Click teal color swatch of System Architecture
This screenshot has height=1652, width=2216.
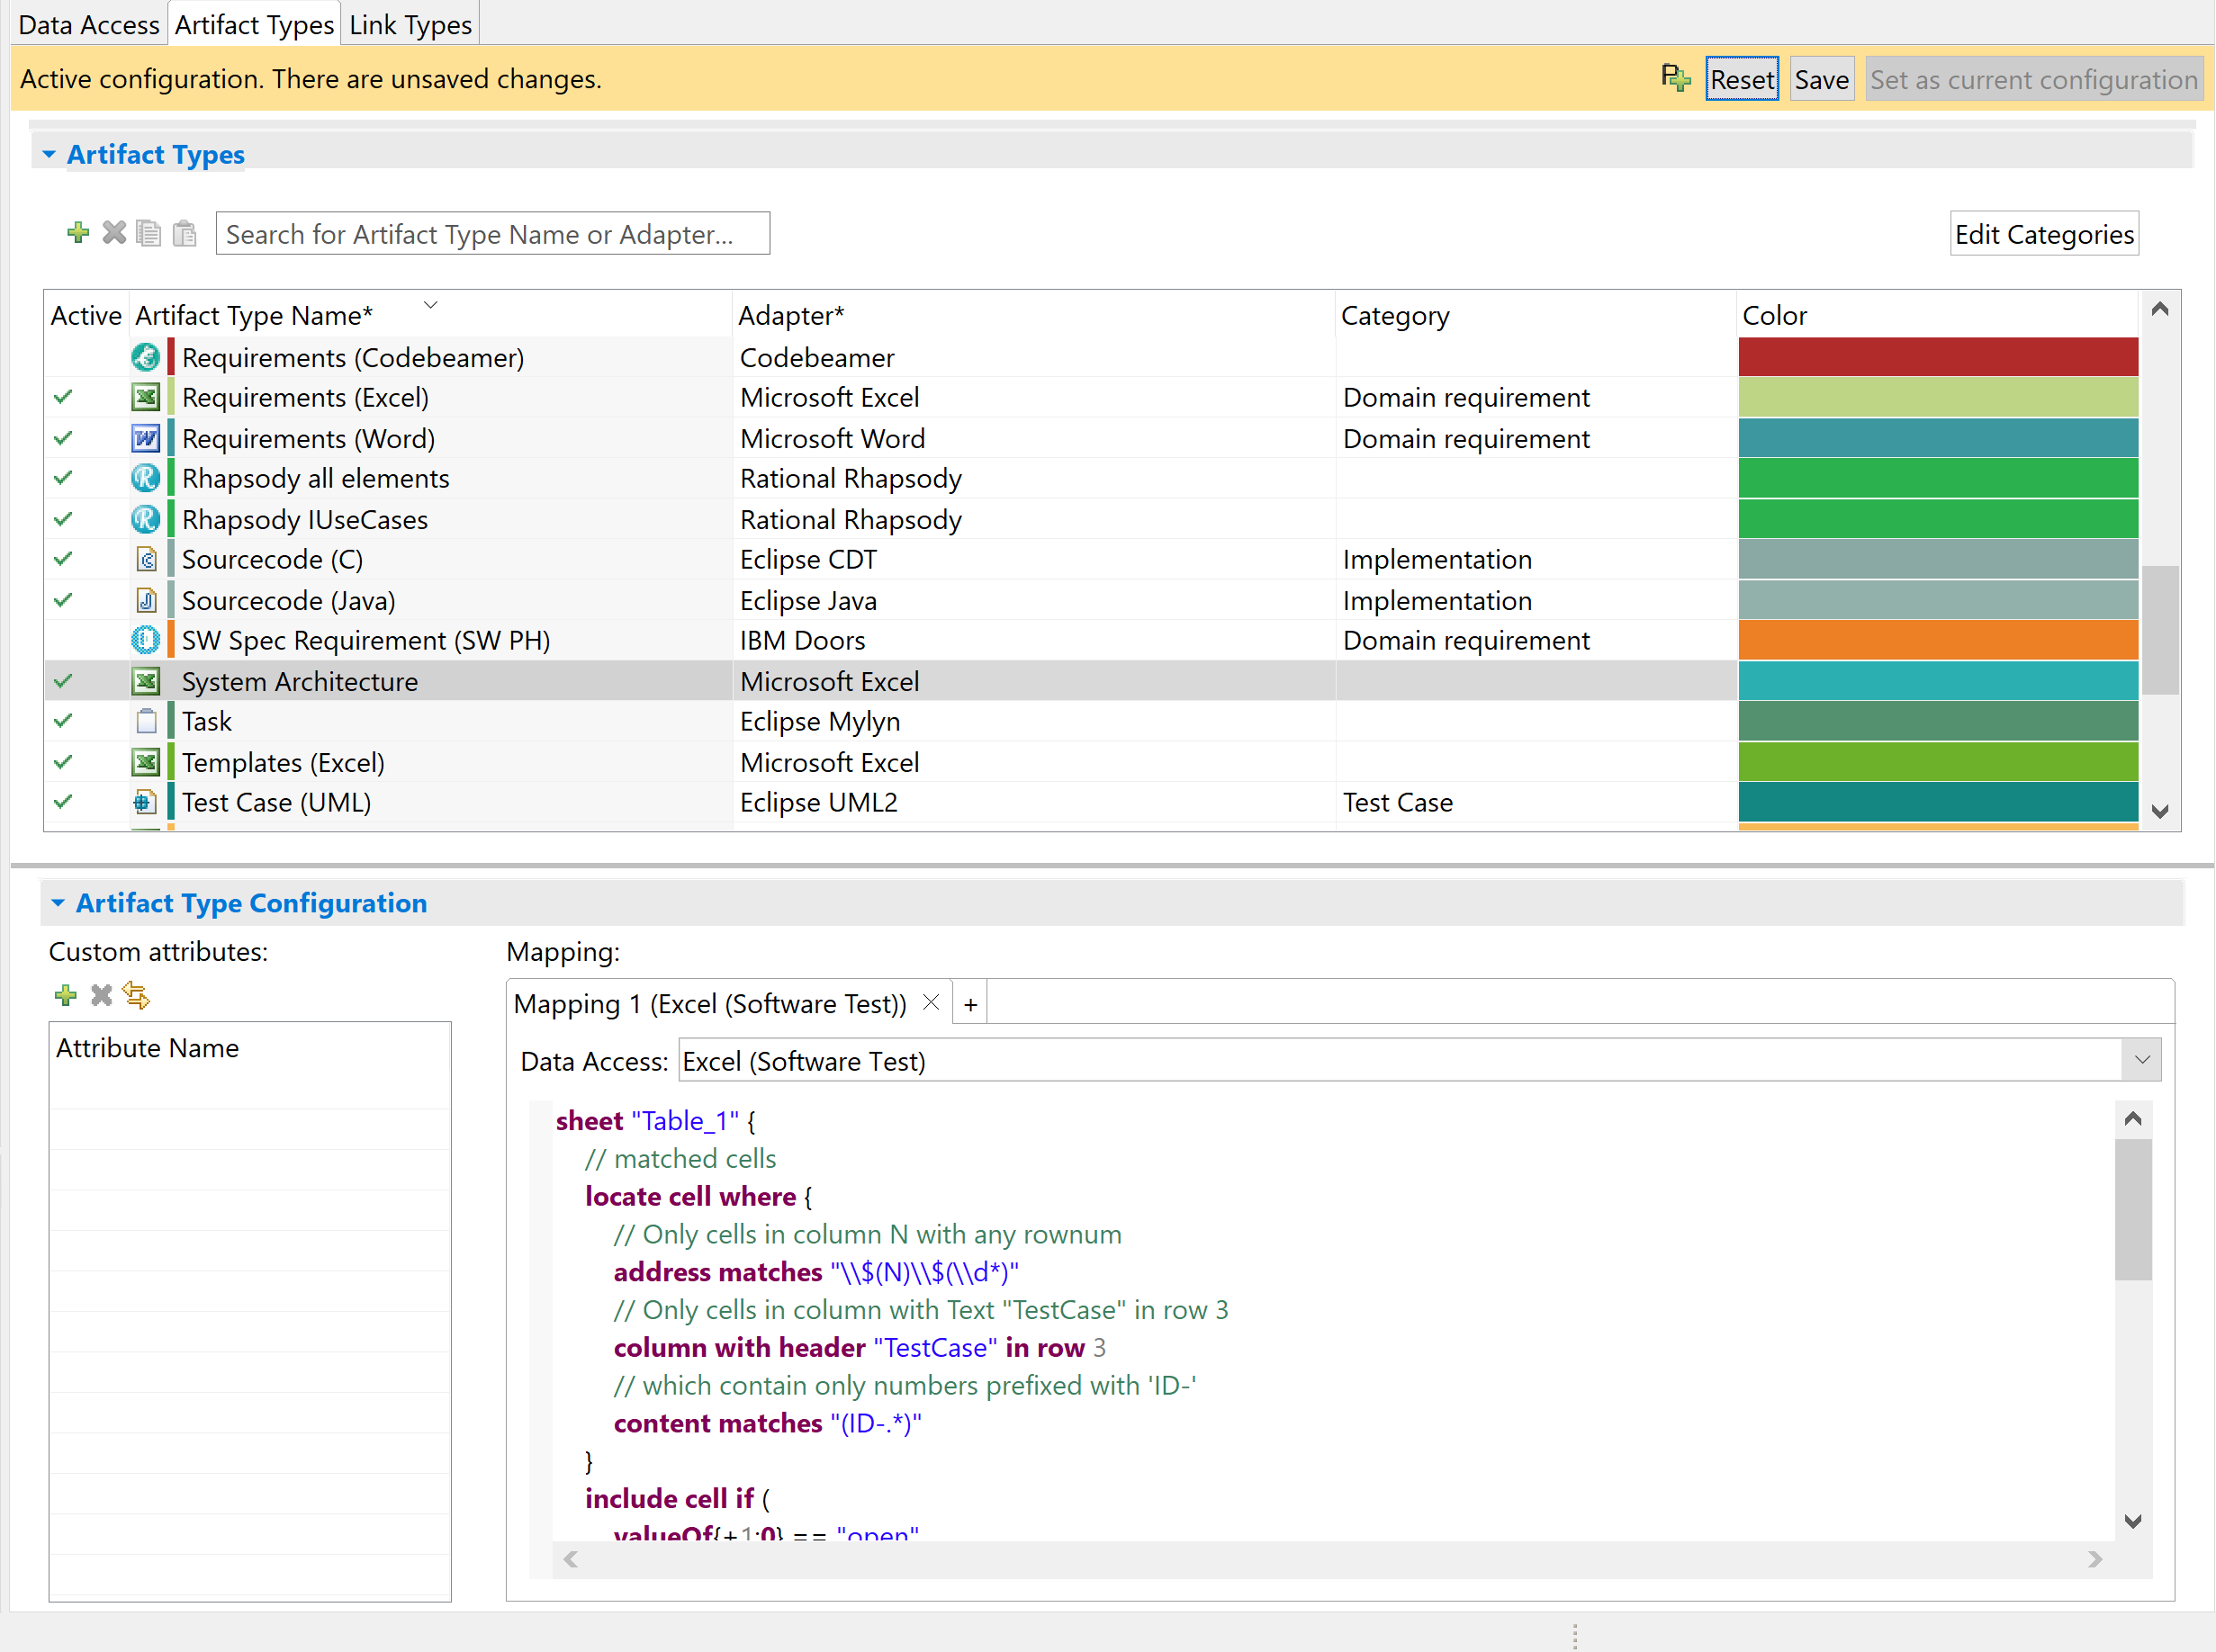(x=1938, y=681)
